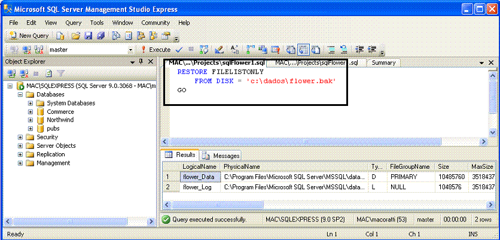Toggle Include Actual Execution Plan

pos(251,50)
